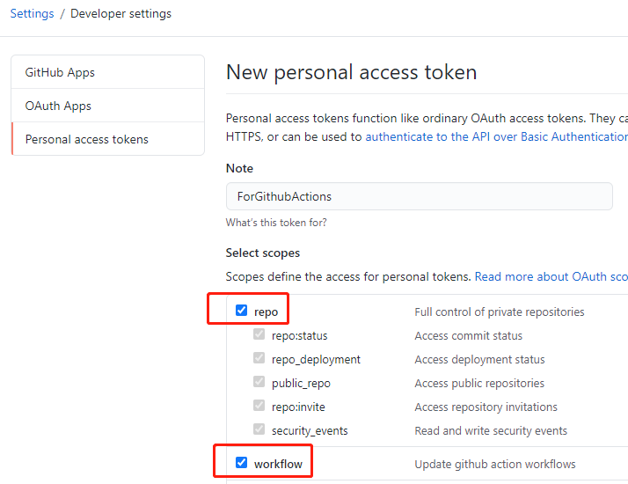The height and width of the screenshot is (484, 628).
Task: Click the repo_deployment checkbox
Action: pos(259,358)
